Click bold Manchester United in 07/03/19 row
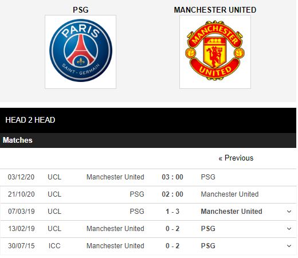298x258 pixels. (x=232, y=212)
